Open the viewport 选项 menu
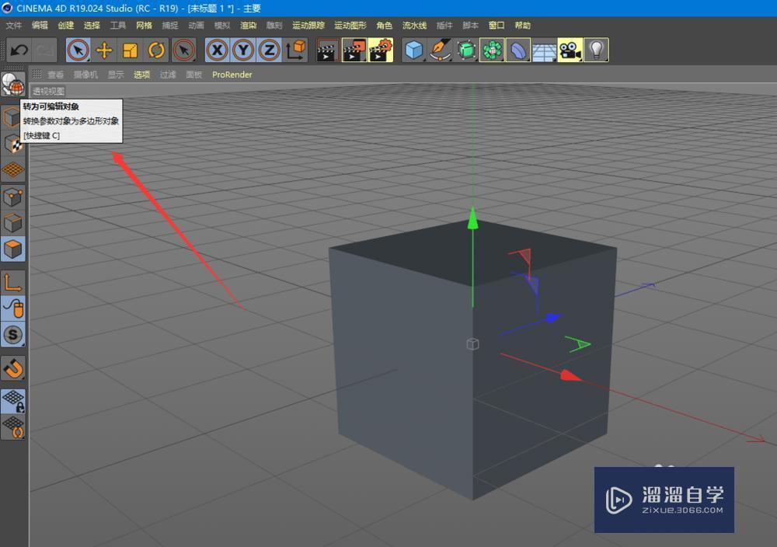The width and height of the screenshot is (777, 547). pos(141,75)
